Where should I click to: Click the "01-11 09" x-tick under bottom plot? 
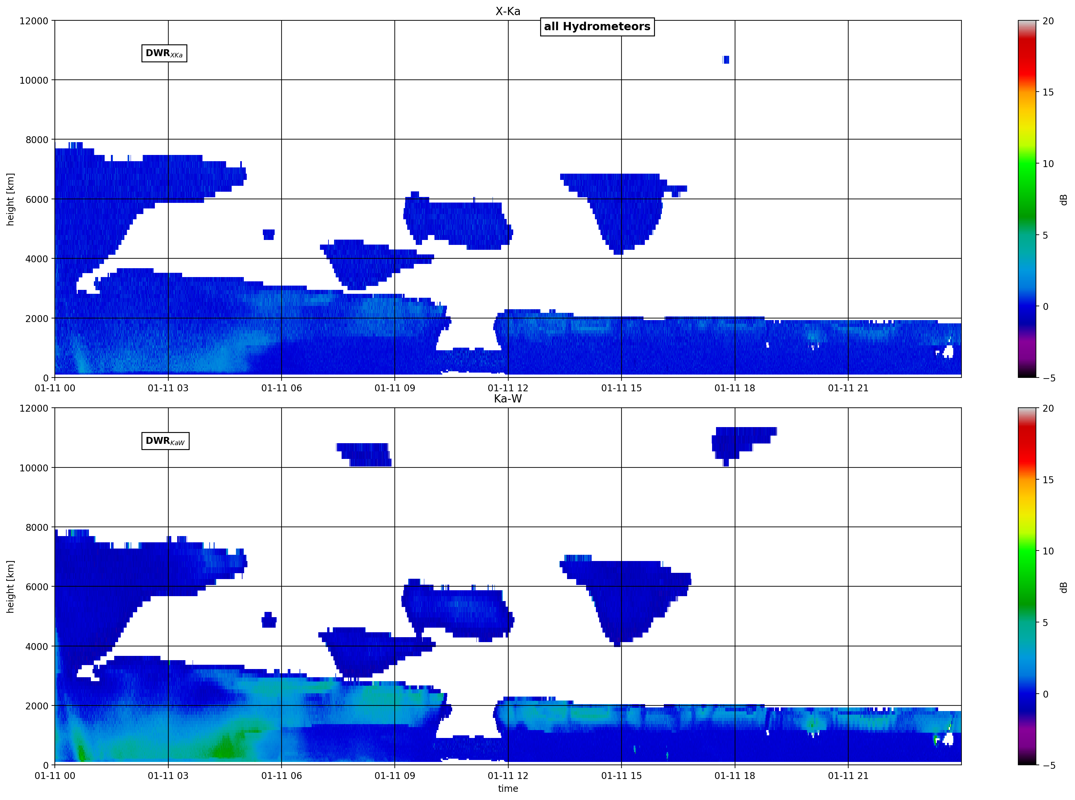click(394, 775)
